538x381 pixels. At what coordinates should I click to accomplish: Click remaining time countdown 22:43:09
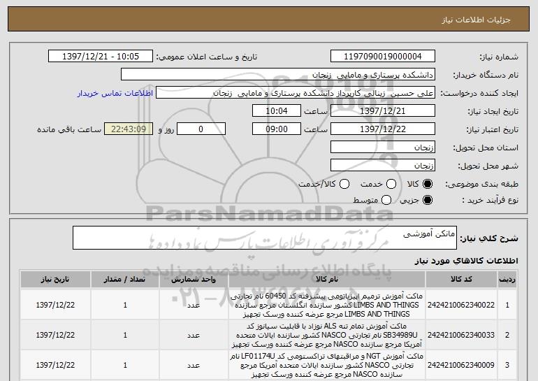129,129
